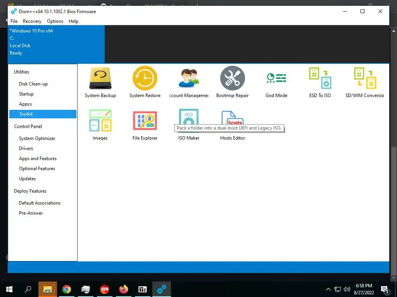Click the Dism++ gear icon in title bar
Viewport: 397px width, 297px height.
coord(14,11)
